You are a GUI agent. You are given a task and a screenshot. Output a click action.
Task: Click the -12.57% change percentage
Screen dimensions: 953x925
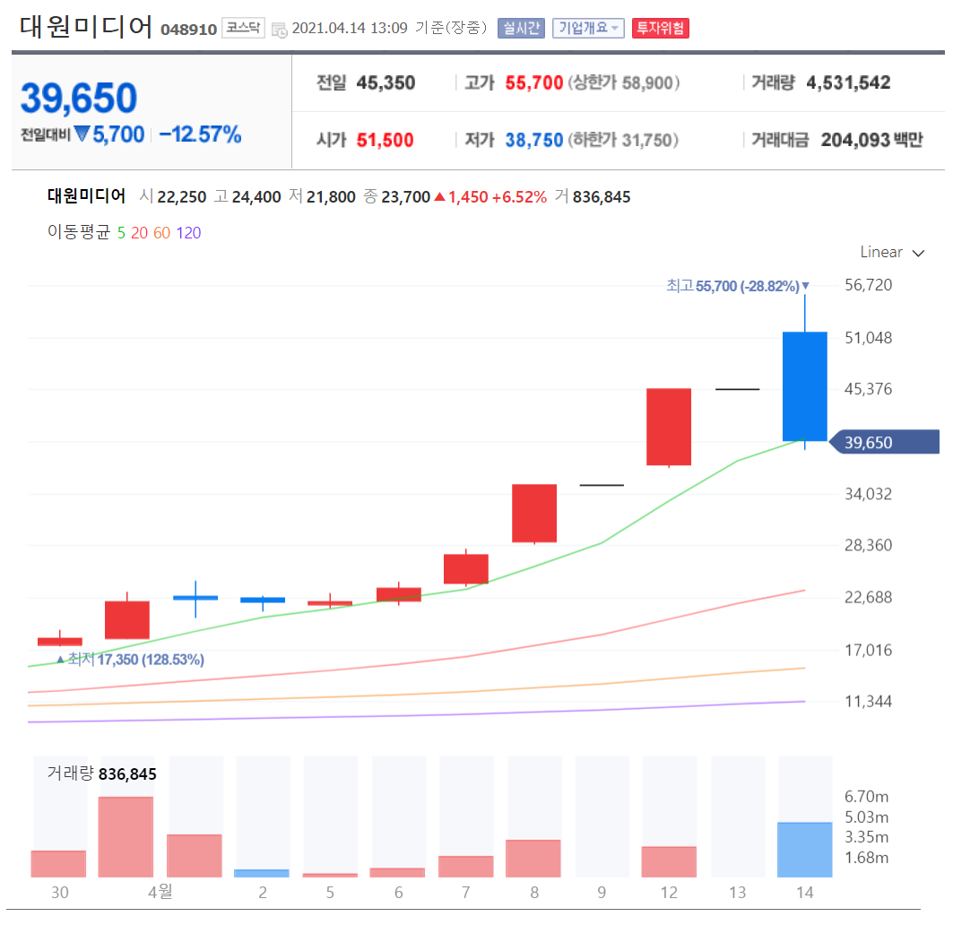coord(200,134)
